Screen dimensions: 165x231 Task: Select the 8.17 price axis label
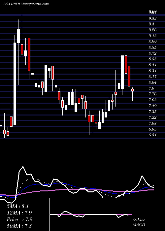(152, 77)
